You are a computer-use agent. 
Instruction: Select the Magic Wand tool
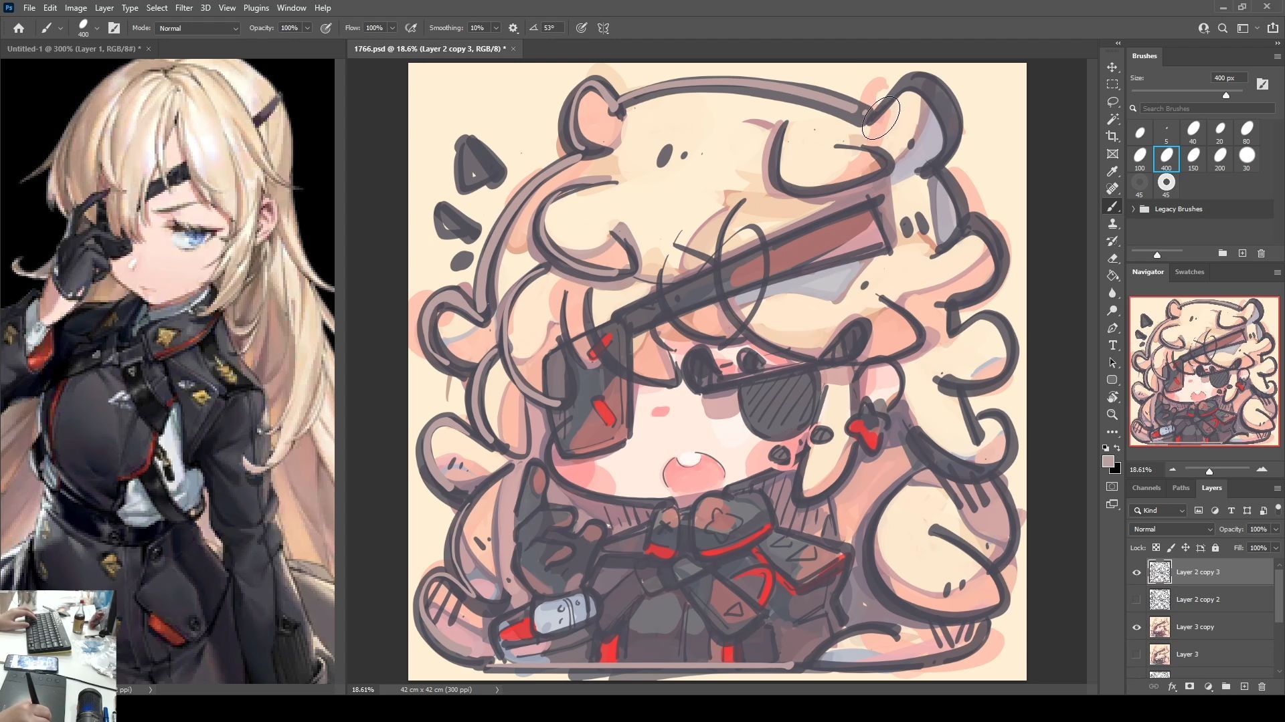[1112, 119]
